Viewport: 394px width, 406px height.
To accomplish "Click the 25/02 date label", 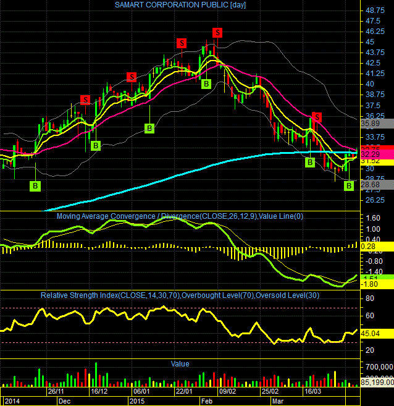I will [x=270, y=391].
